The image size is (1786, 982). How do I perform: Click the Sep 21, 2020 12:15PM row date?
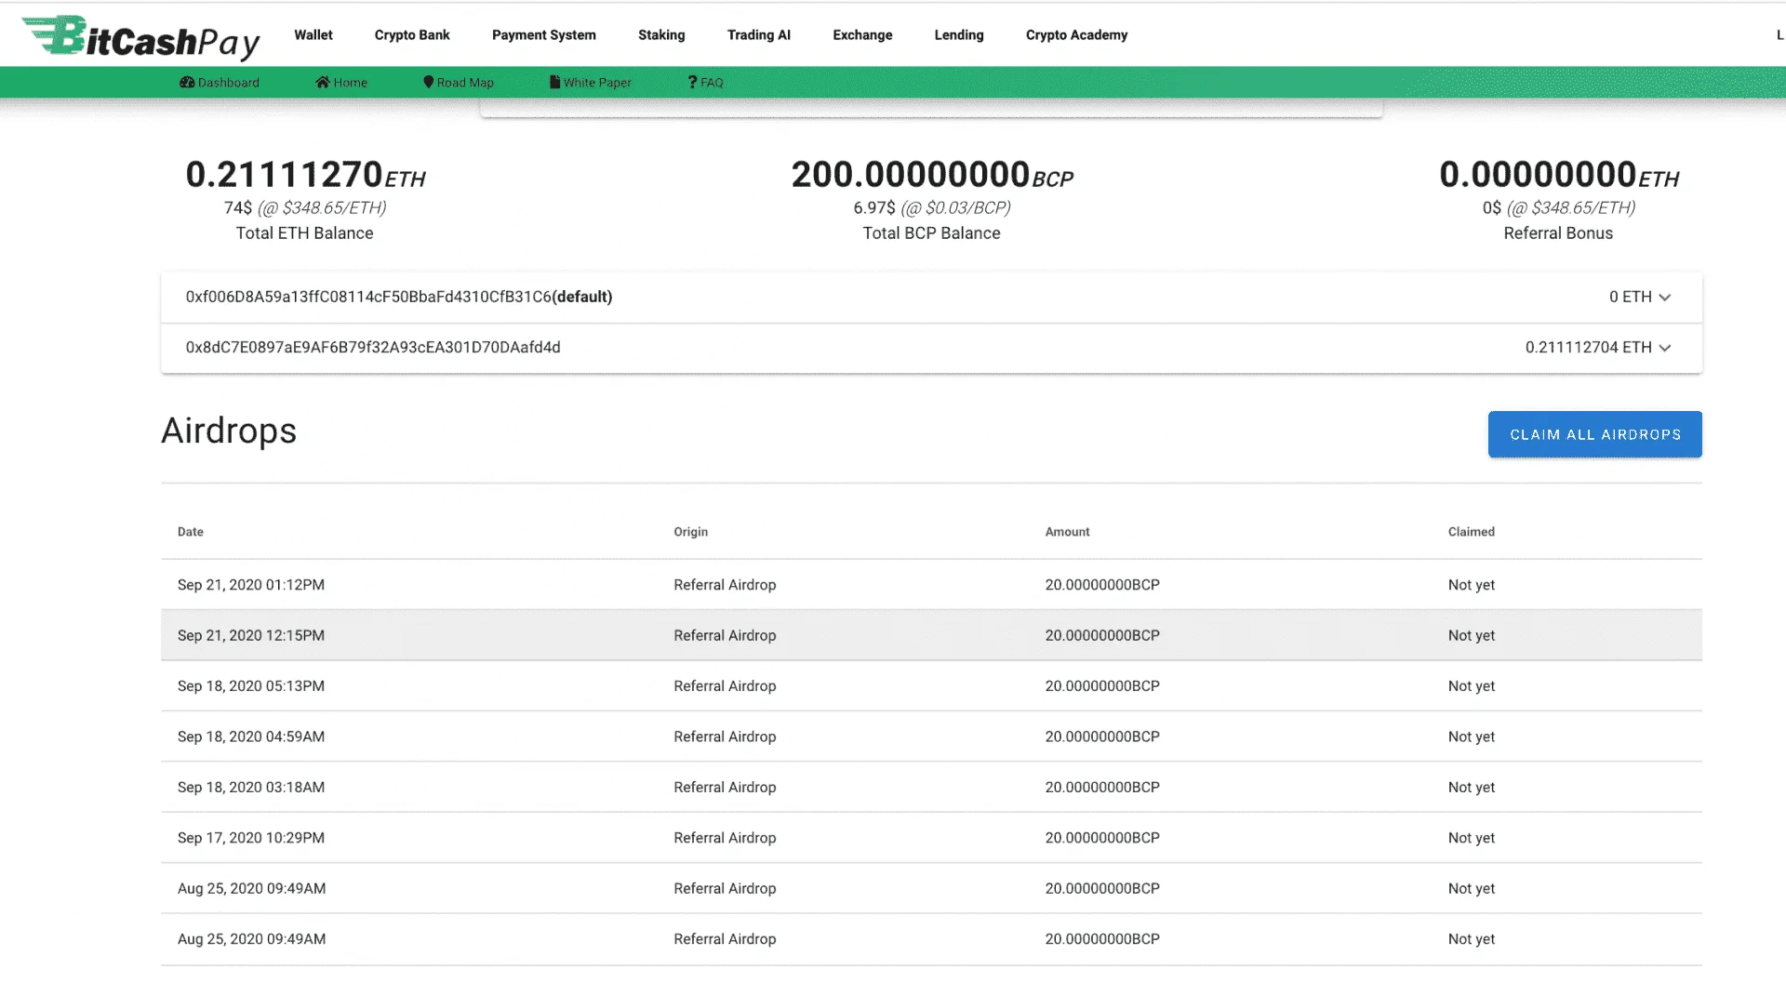(251, 635)
